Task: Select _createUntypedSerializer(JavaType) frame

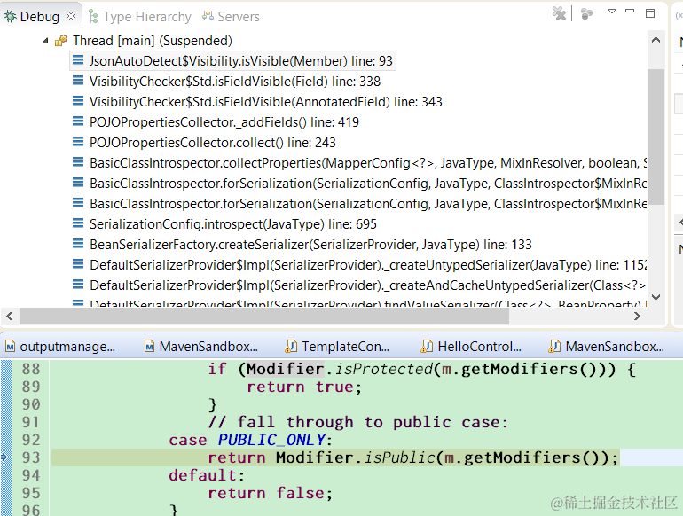Action: click(368, 265)
